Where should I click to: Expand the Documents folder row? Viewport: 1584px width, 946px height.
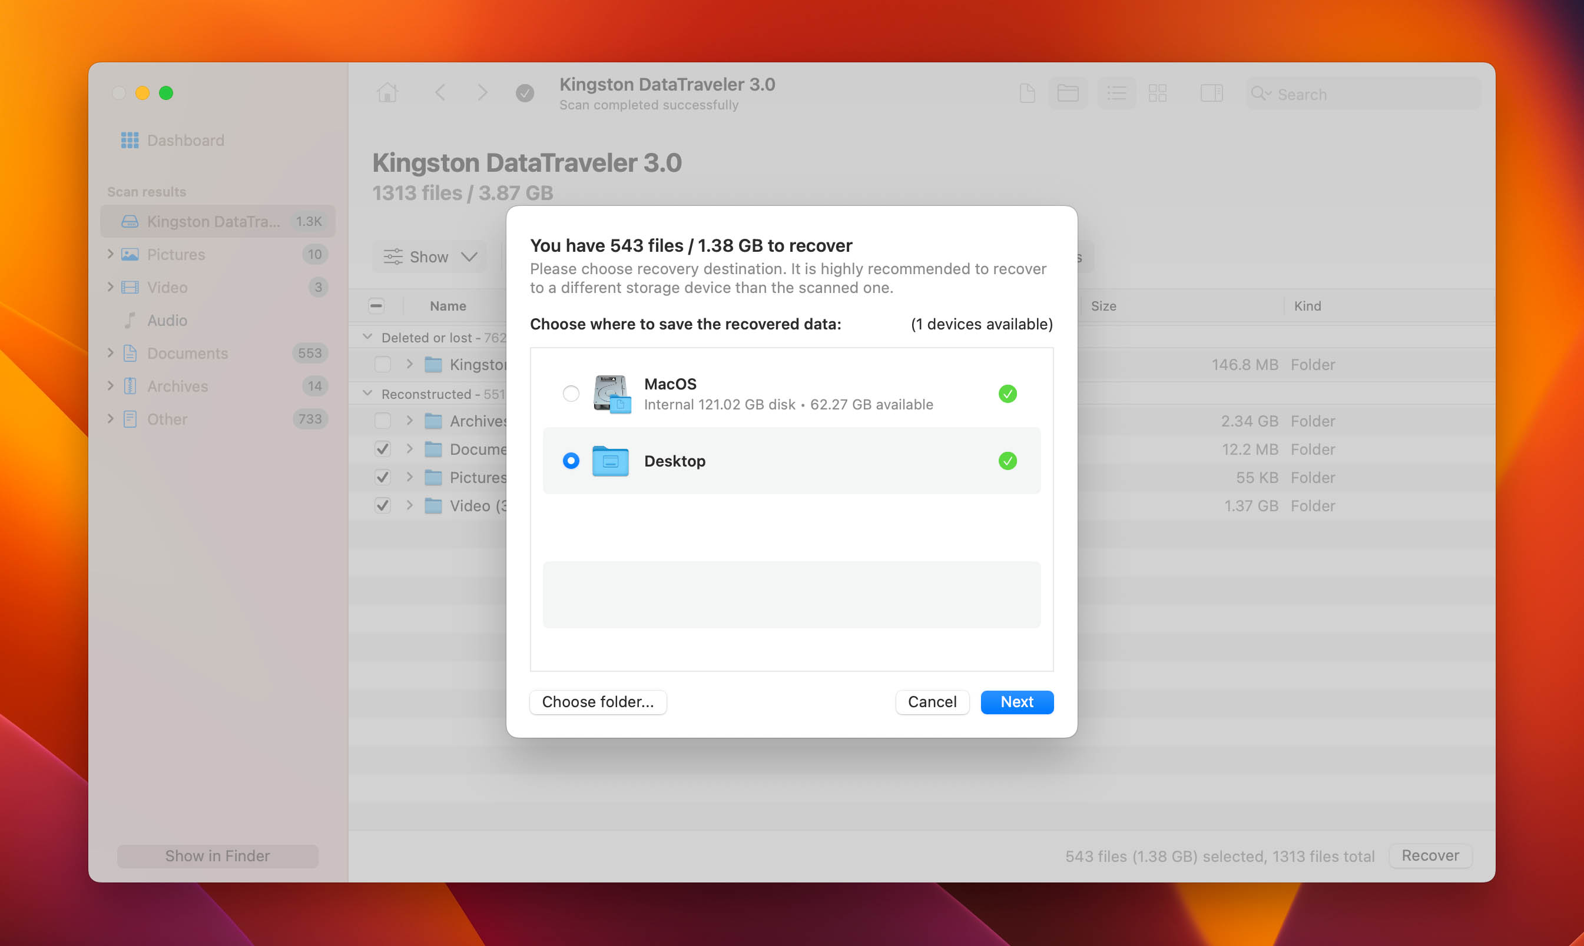tap(410, 449)
